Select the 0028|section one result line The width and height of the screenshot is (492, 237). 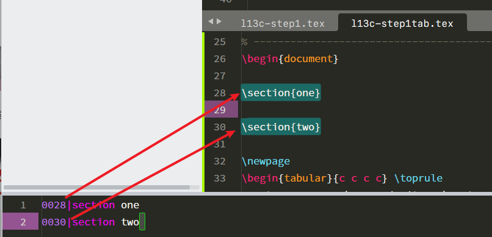(90, 205)
